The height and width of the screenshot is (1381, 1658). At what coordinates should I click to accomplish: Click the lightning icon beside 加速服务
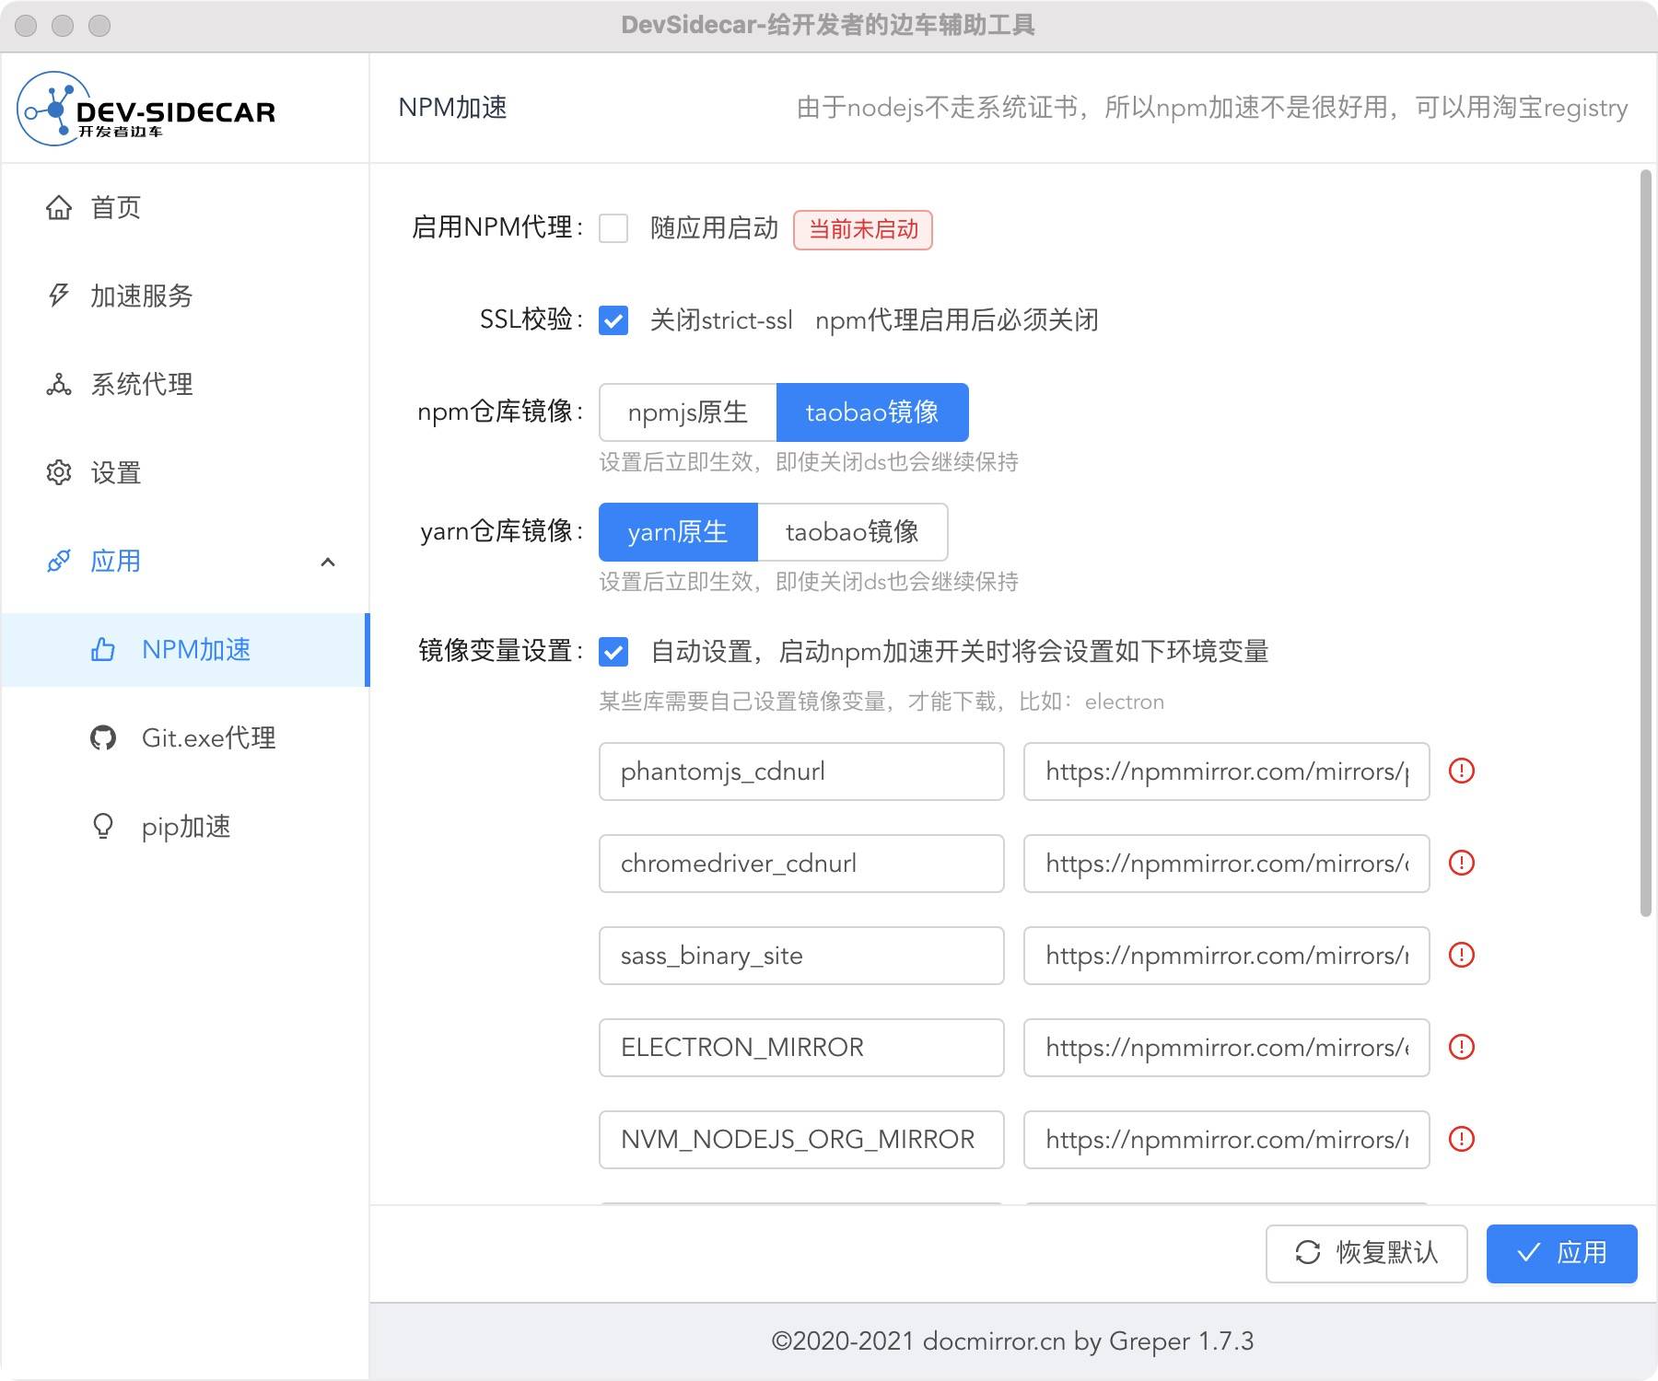(x=59, y=296)
